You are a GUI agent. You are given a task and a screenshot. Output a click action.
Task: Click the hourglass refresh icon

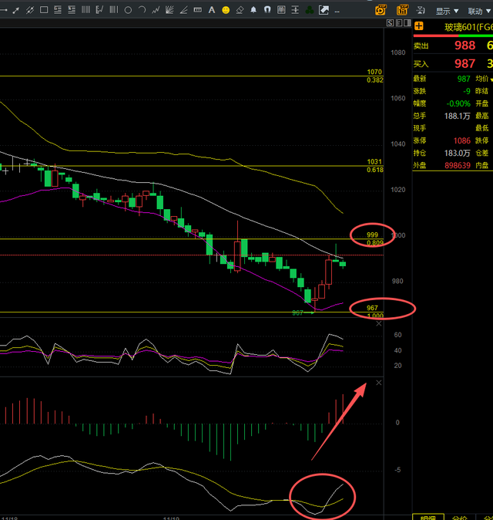click(421, 10)
